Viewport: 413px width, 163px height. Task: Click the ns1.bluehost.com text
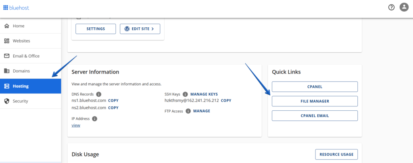point(89,100)
